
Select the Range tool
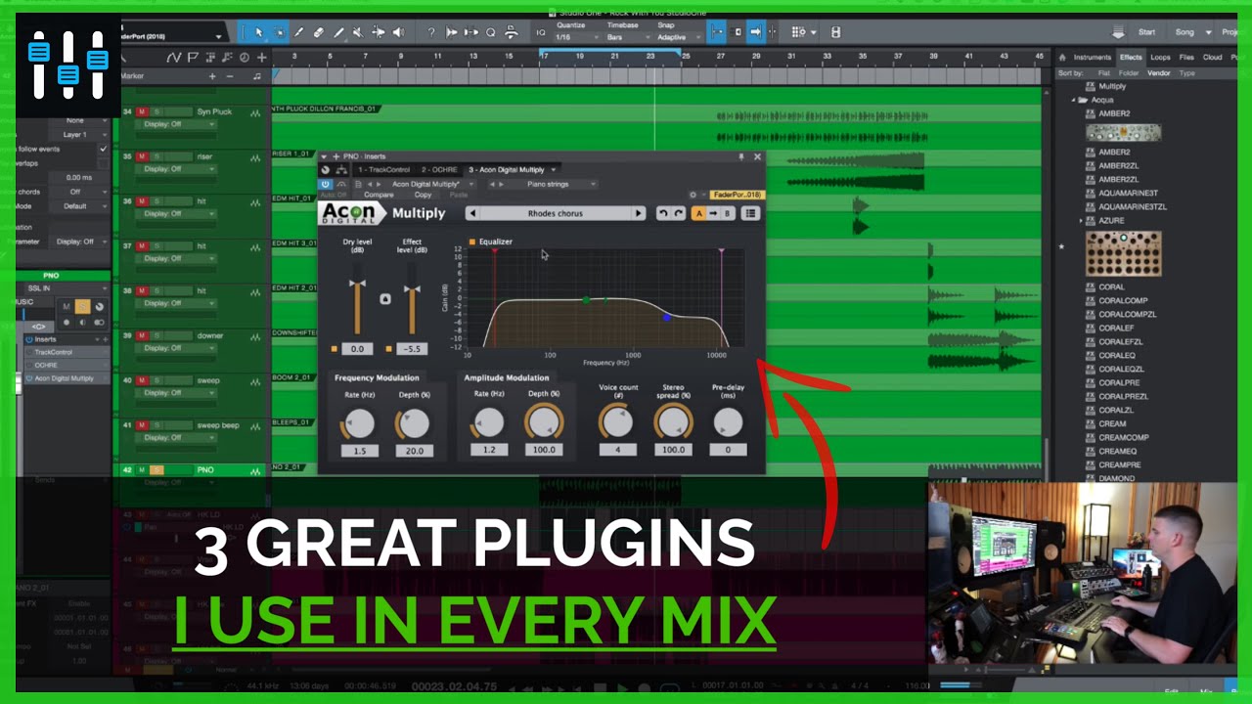point(280,32)
